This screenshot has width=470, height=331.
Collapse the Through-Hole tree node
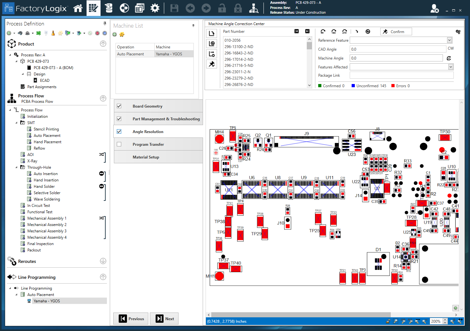click(17, 167)
